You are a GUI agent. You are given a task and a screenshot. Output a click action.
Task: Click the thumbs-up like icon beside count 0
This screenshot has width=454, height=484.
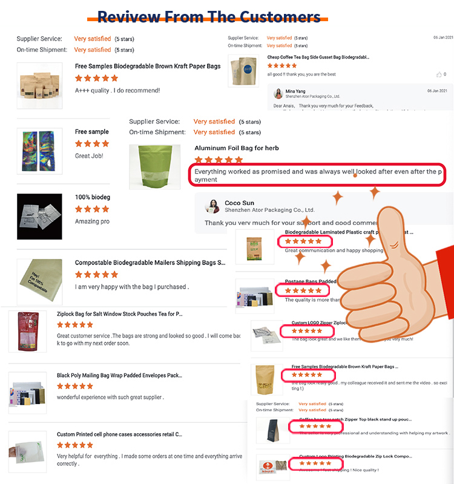tap(439, 74)
